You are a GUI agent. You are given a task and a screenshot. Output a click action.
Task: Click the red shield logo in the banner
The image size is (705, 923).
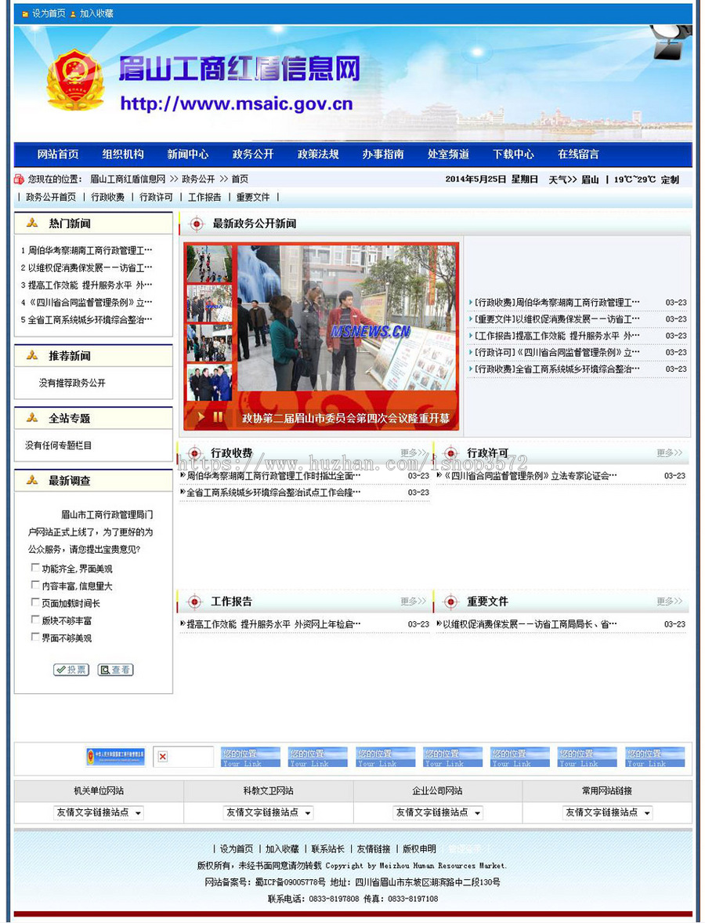pyautogui.click(x=74, y=78)
